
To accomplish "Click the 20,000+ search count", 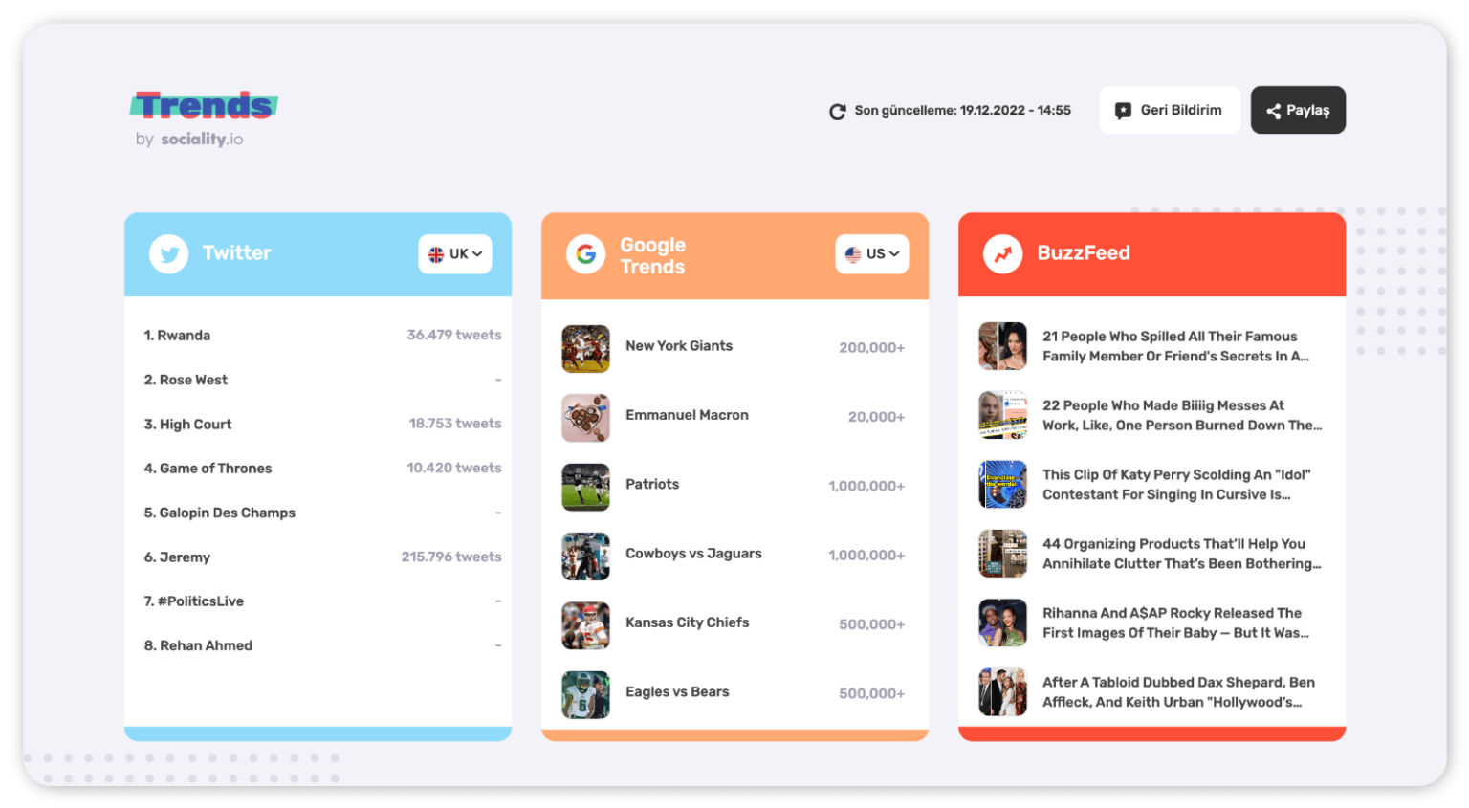I will [876, 417].
